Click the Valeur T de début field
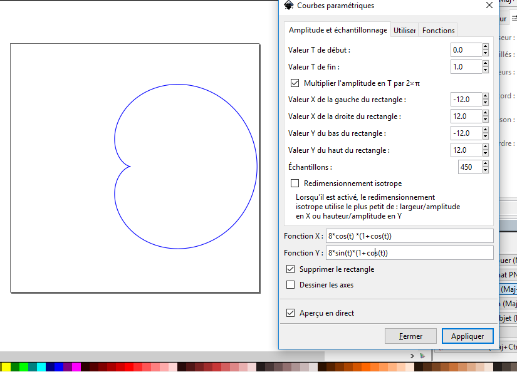This screenshot has height=372, width=517. (466, 50)
